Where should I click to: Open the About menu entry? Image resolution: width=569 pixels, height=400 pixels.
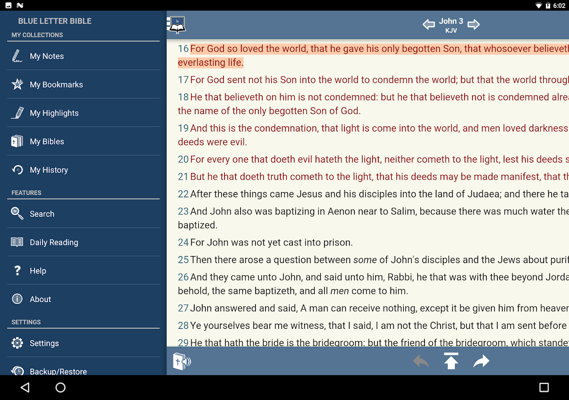[x=83, y=299]
